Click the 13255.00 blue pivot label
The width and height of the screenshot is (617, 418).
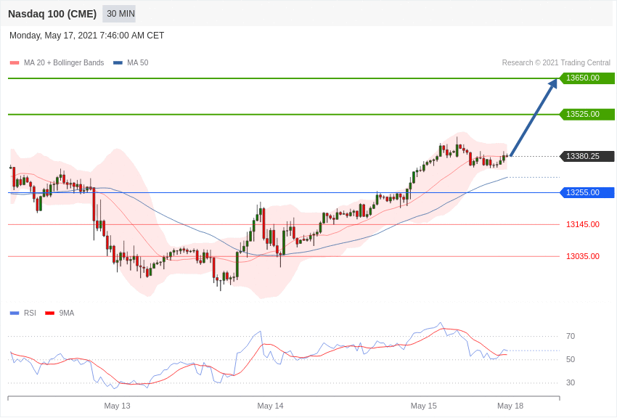(587, 192)
